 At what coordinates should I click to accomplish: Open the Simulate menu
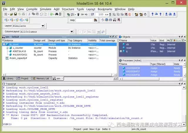point(46,9)
